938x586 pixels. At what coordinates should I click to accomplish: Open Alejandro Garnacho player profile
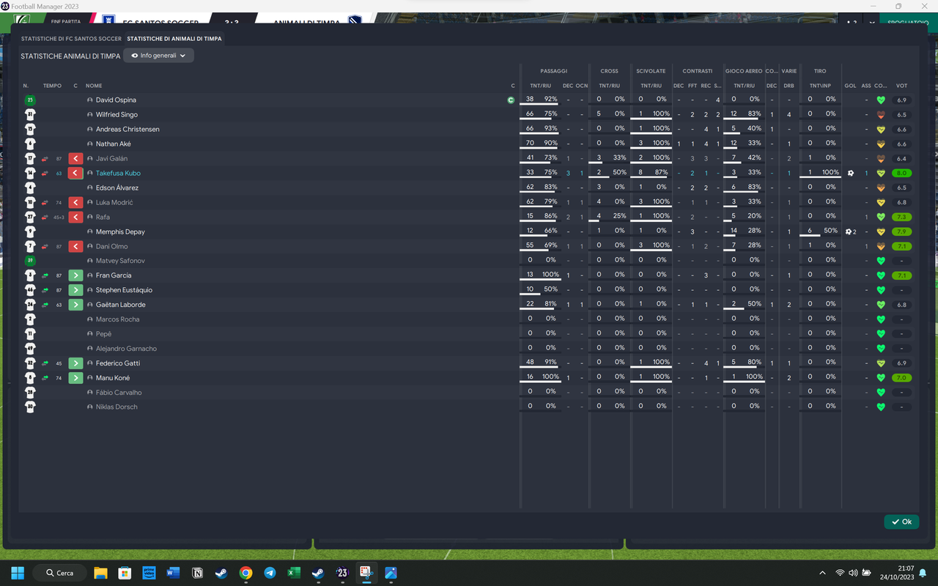point(126,349)
